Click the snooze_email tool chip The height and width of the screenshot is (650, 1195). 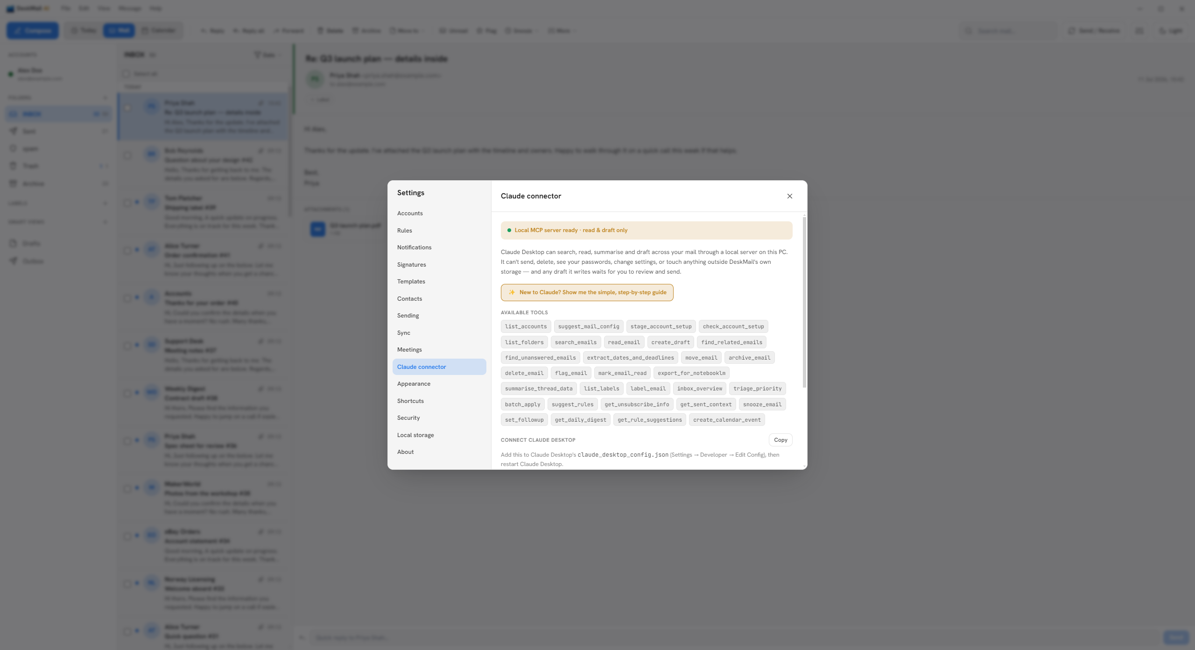point(762,404)
